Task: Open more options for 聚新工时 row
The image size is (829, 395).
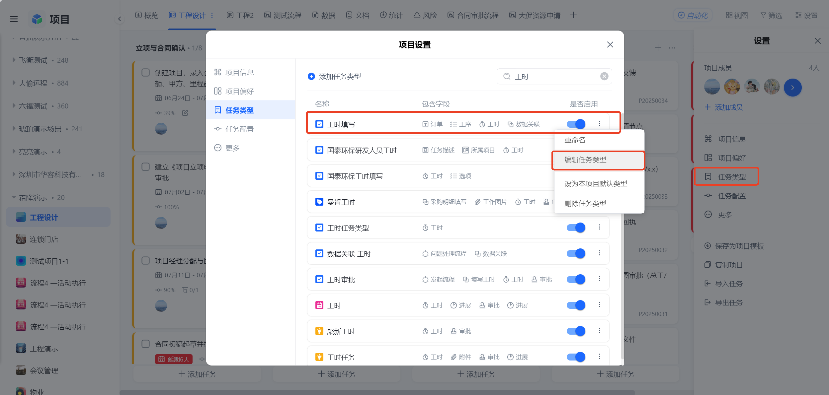Action: (x=599, y=331)
